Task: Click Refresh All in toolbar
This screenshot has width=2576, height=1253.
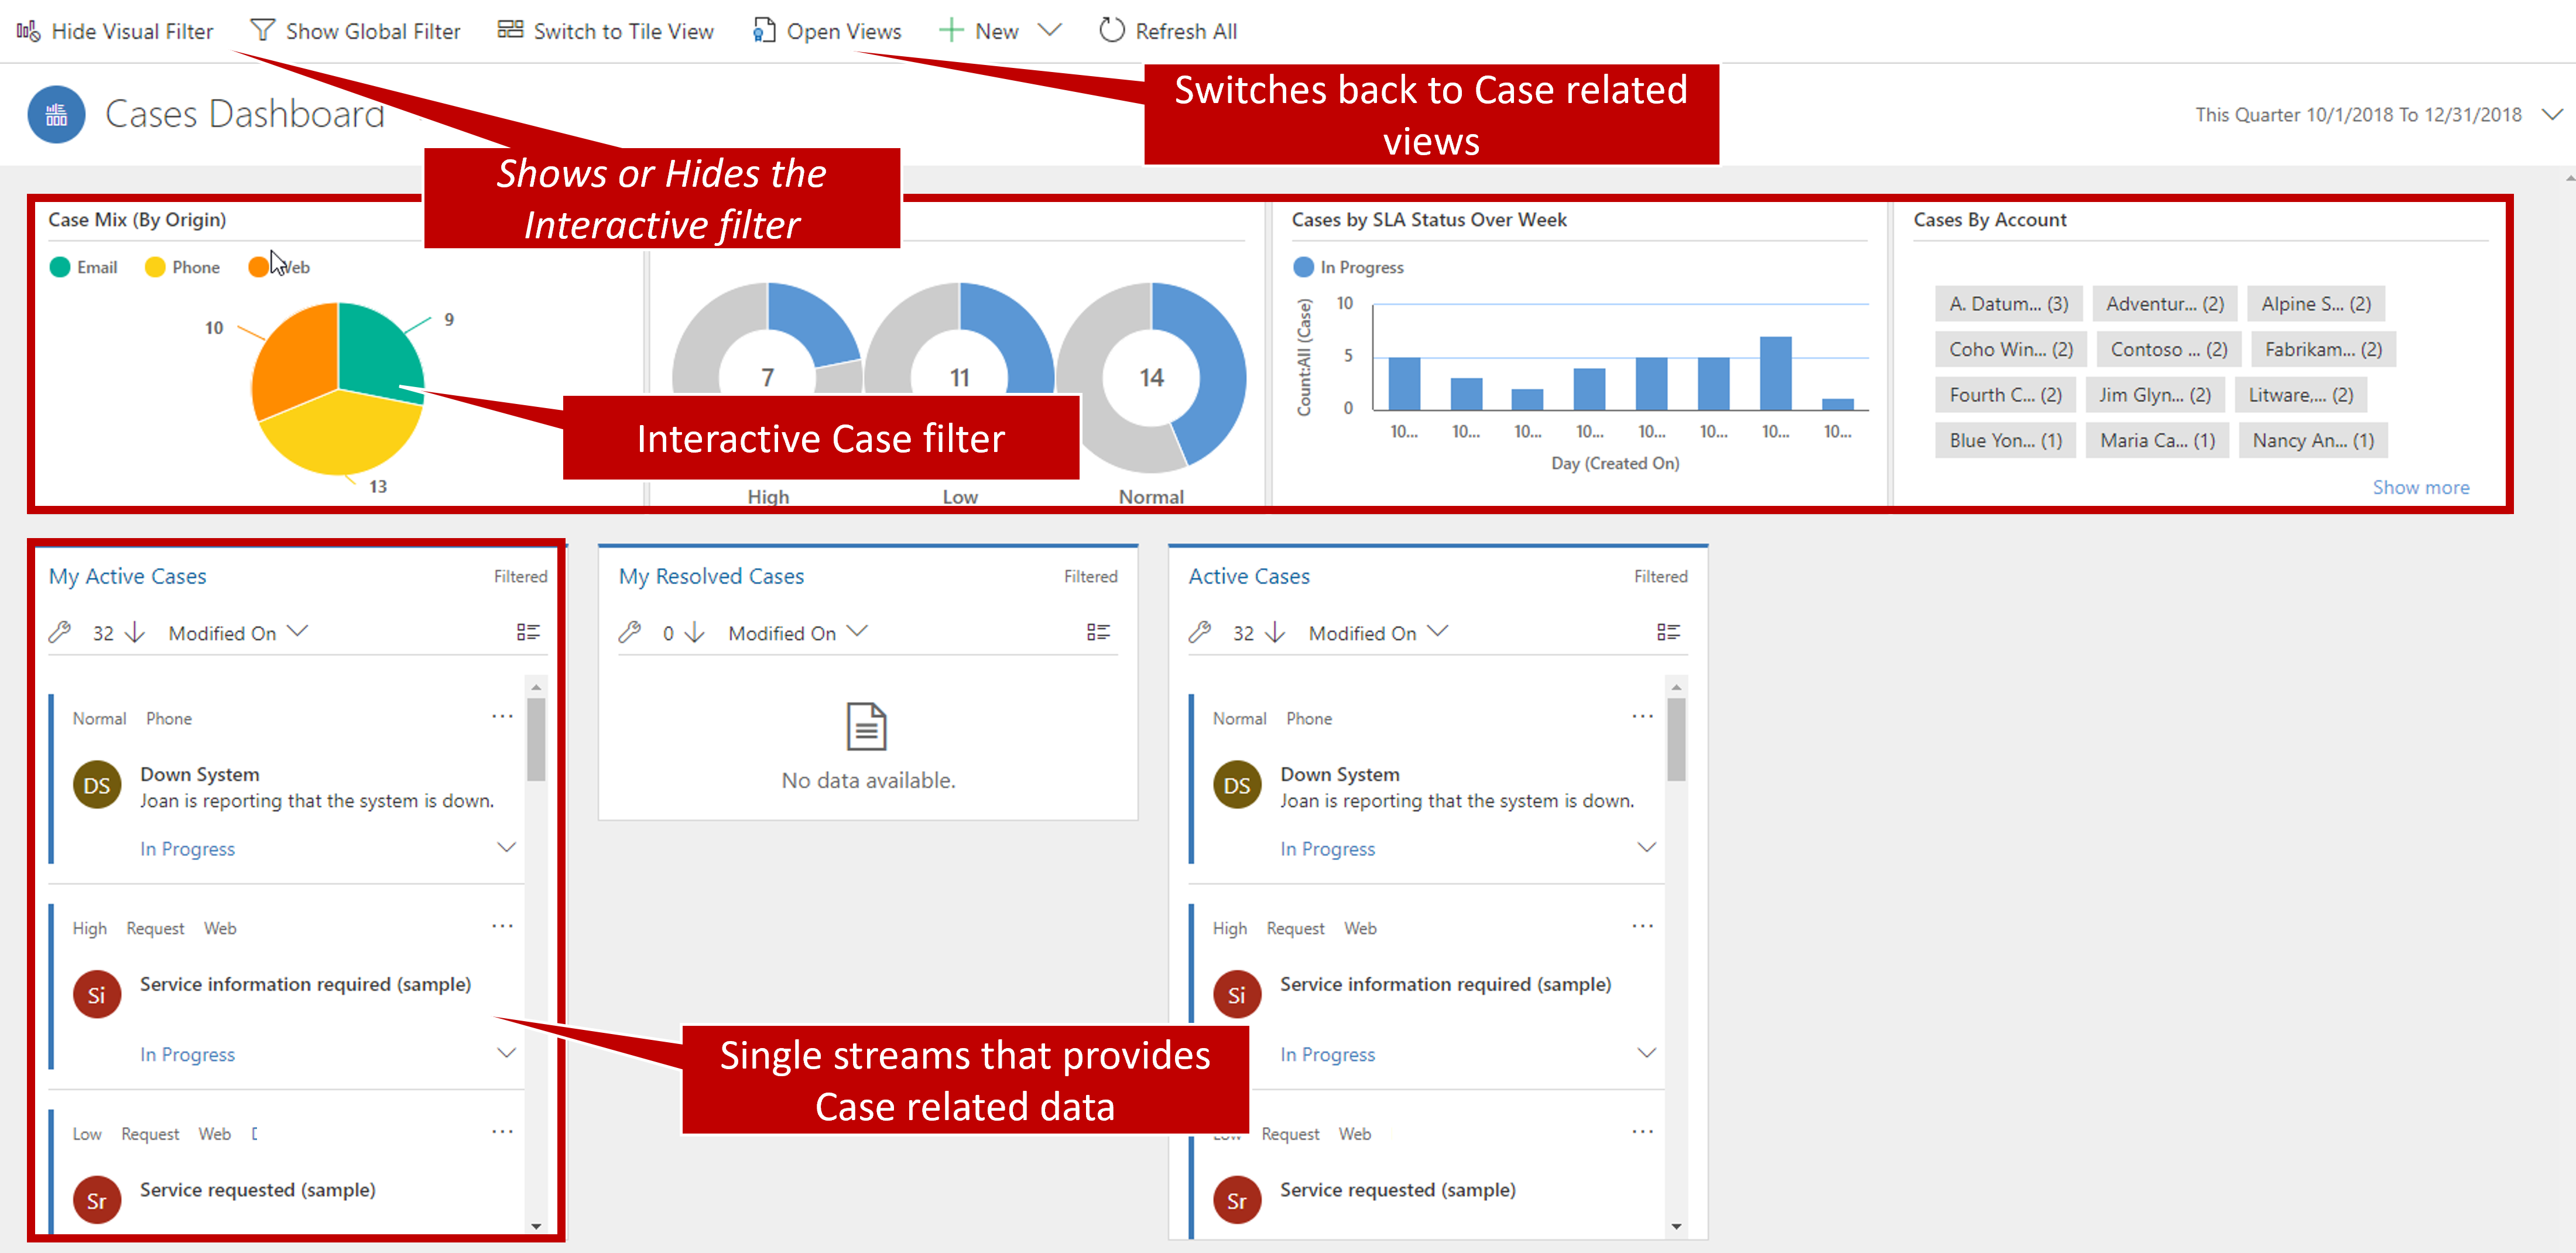Action: pyautogui.click(x=1167, y=31)
